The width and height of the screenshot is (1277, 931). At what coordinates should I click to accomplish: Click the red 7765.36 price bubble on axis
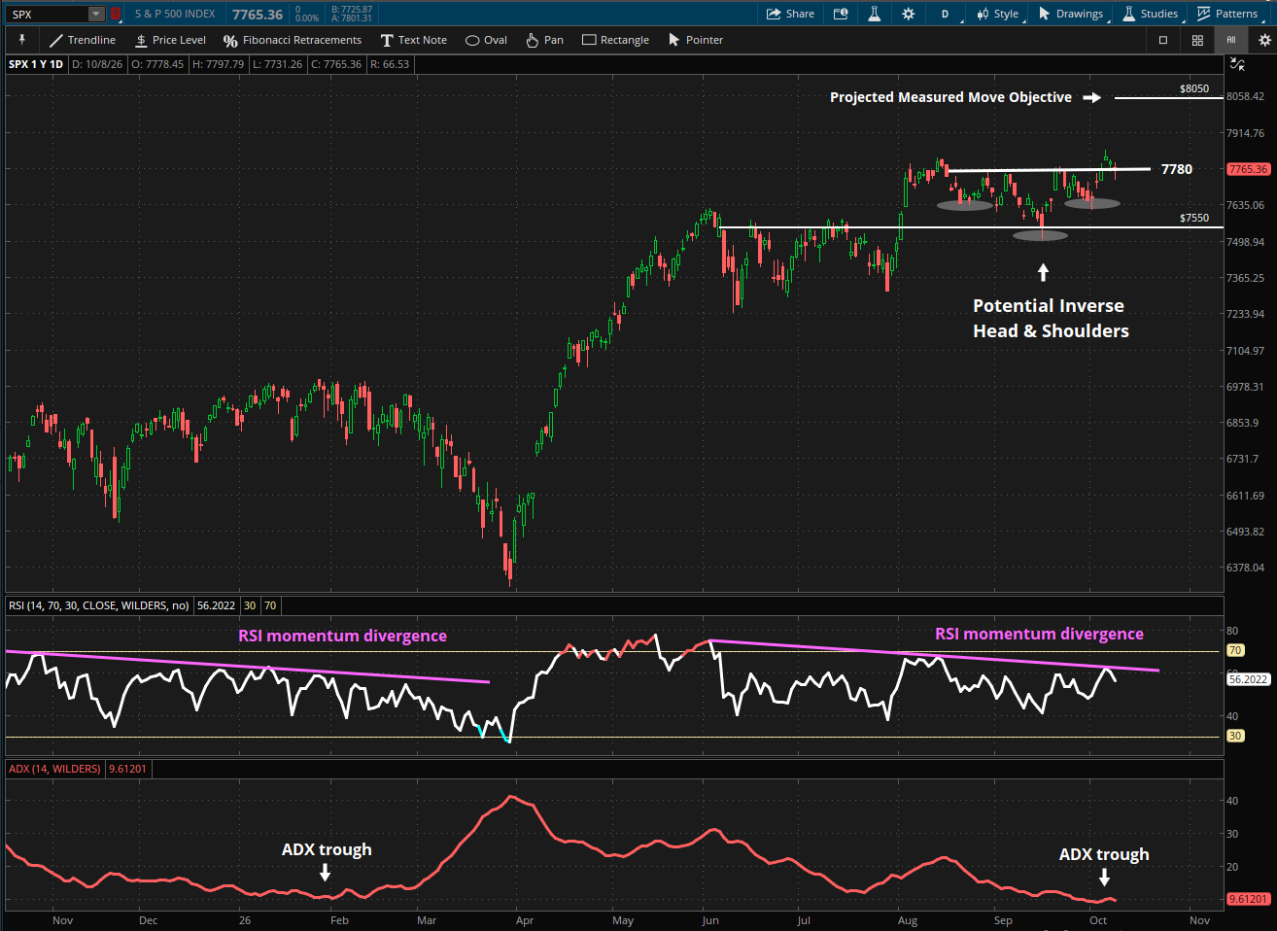[x=1248, y=169]
